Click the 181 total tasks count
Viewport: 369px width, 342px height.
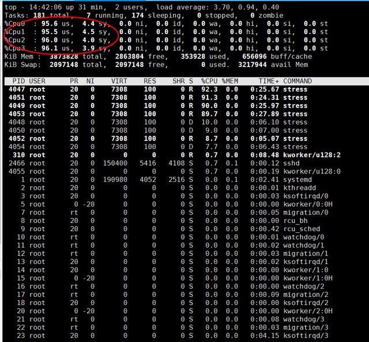(x=39, y=16)
